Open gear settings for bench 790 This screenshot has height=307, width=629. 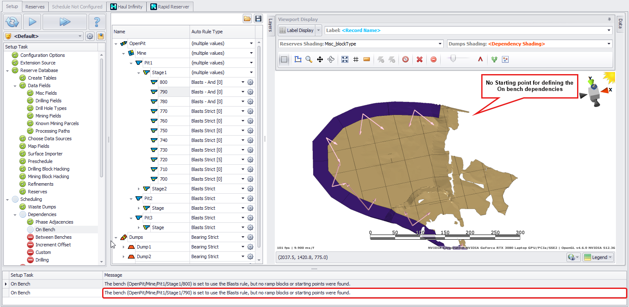[x=250, y=92]
